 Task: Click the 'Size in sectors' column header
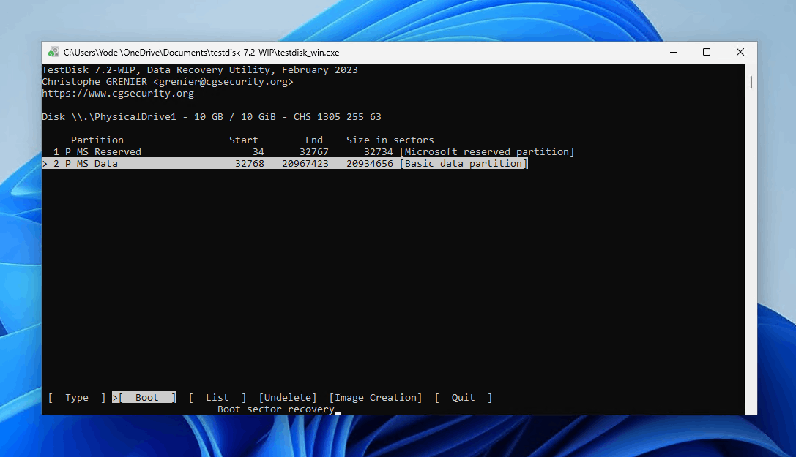(390, 140)
